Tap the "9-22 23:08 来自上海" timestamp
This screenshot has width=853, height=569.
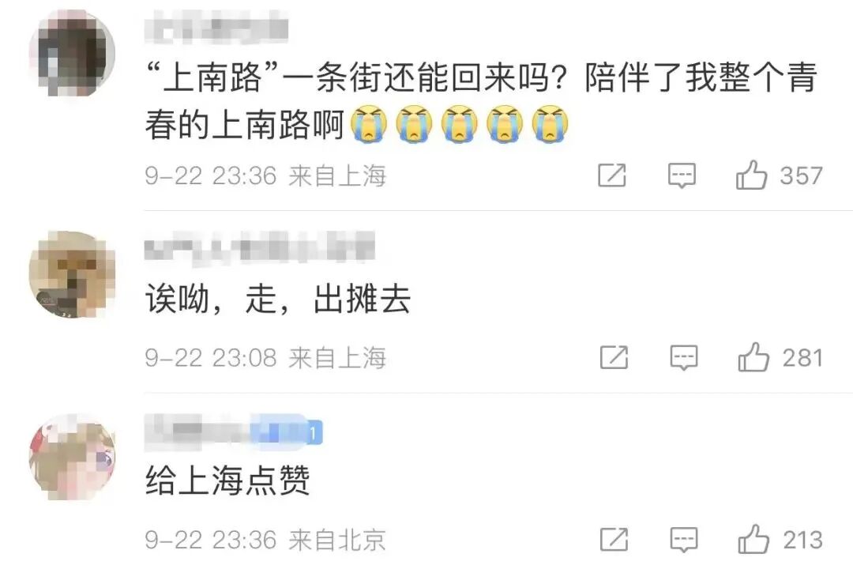coord(265,358)
